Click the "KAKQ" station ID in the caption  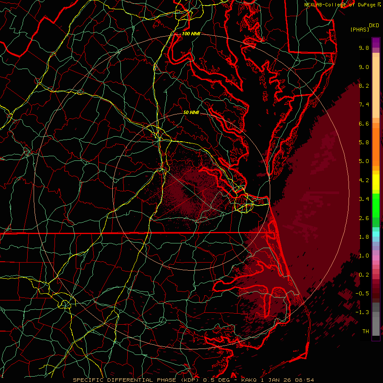point(249,380)
